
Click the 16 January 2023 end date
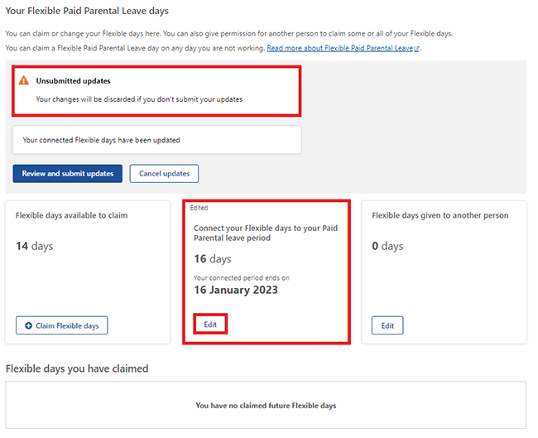pos(236,290)
